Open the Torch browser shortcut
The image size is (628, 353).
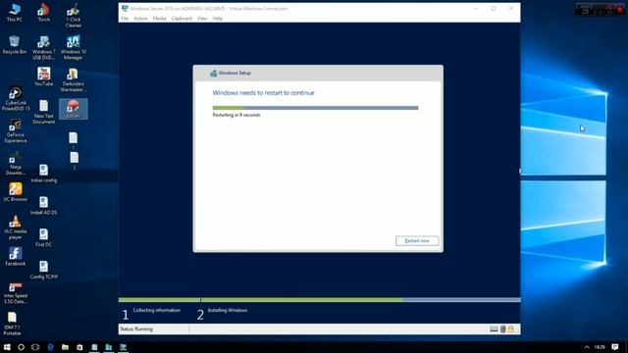click(43, 12)
